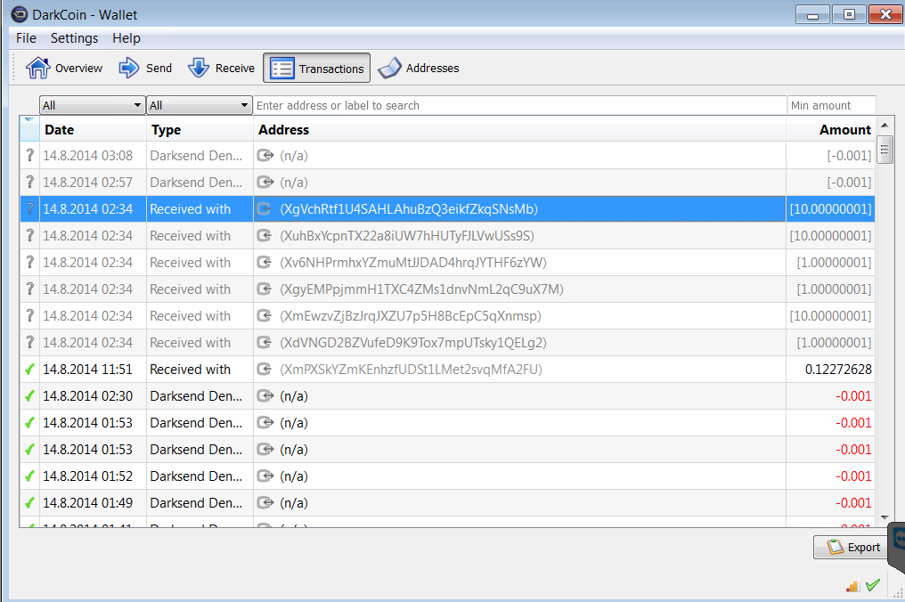
Task: Select address XgyEMPpjmmH1TXC4ZMs1dnvNmL2qC9uX7M
Action: pyautogui.click(x=421, y=289)
